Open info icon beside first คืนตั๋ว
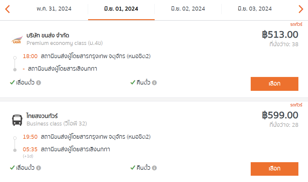Screen dimensions: 308x182 click(154, 83)
